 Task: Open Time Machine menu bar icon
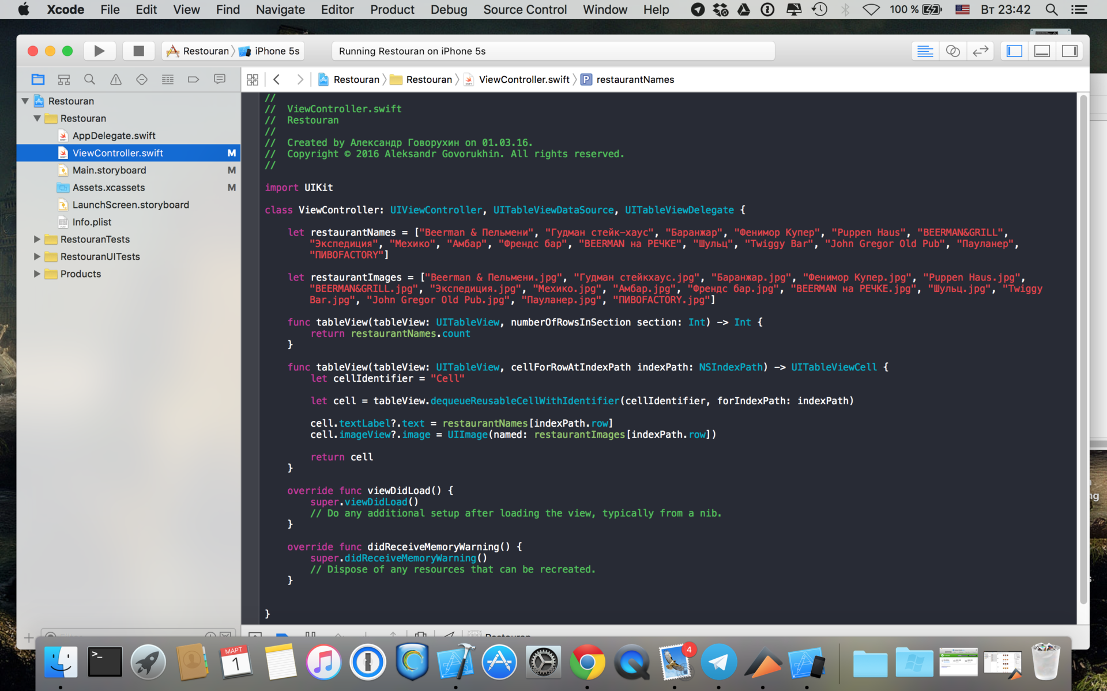tap(820, 9)
